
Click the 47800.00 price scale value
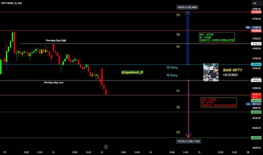click(257, 9)
